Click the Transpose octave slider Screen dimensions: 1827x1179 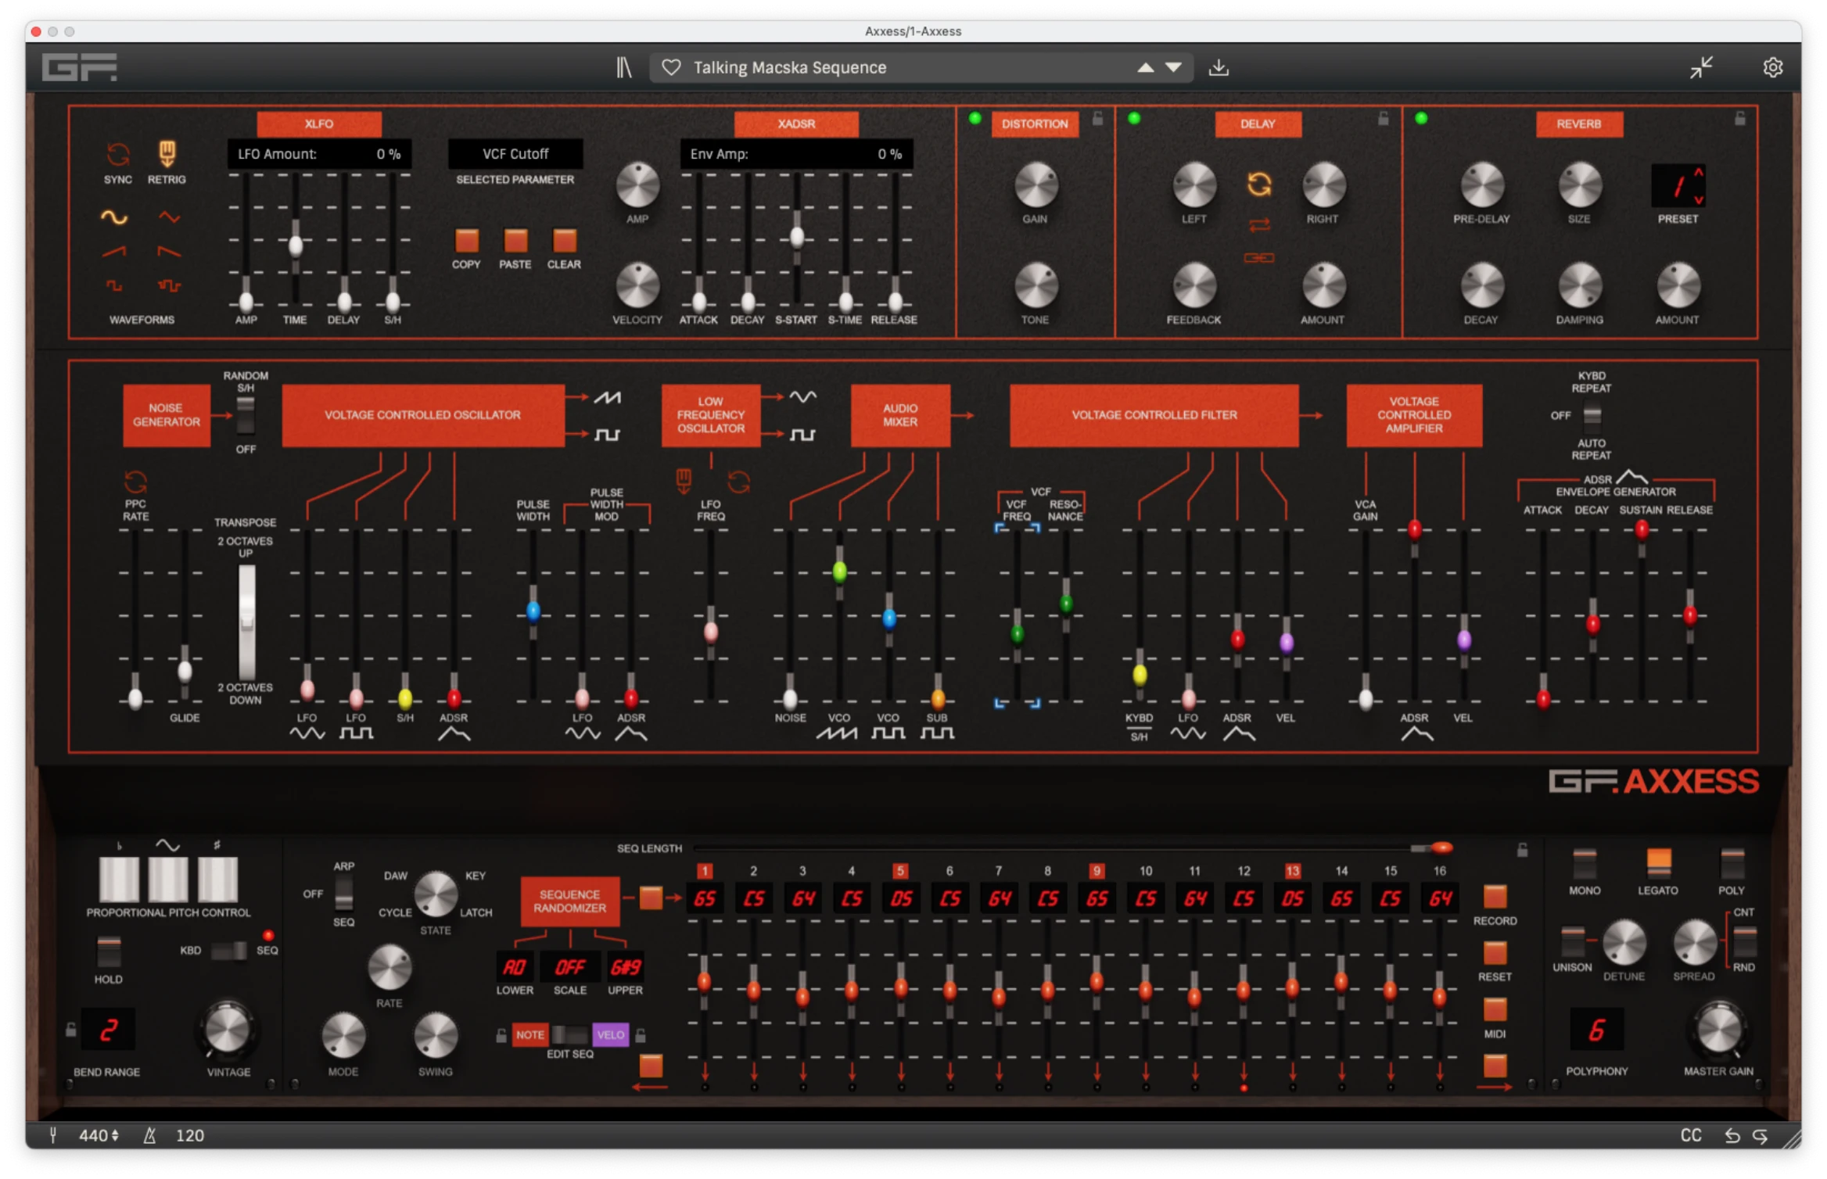[x=246, y=621]
